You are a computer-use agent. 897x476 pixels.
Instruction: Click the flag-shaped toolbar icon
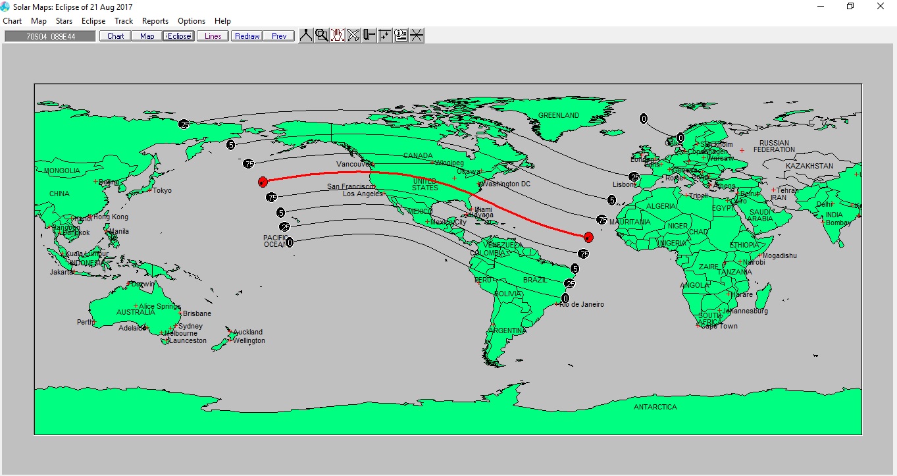click(x=369, y=36)
